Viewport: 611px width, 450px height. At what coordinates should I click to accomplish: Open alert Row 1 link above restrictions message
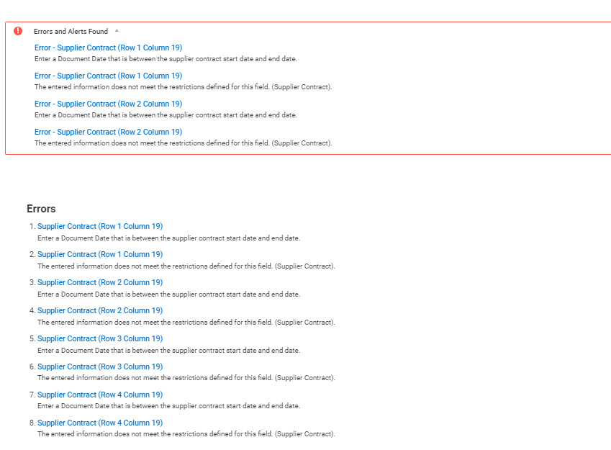pos(109,76)
